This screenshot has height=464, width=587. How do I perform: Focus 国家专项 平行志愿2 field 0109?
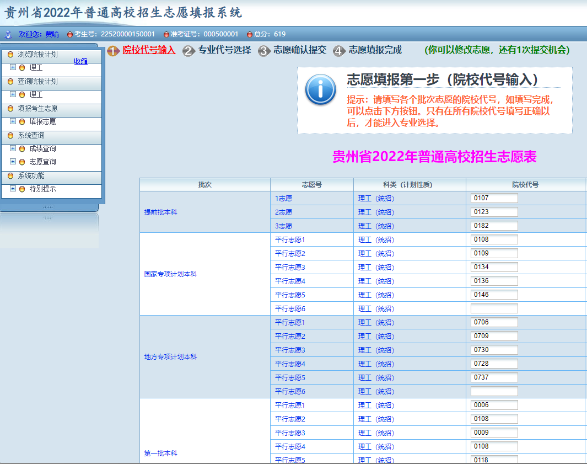point(494,253)
